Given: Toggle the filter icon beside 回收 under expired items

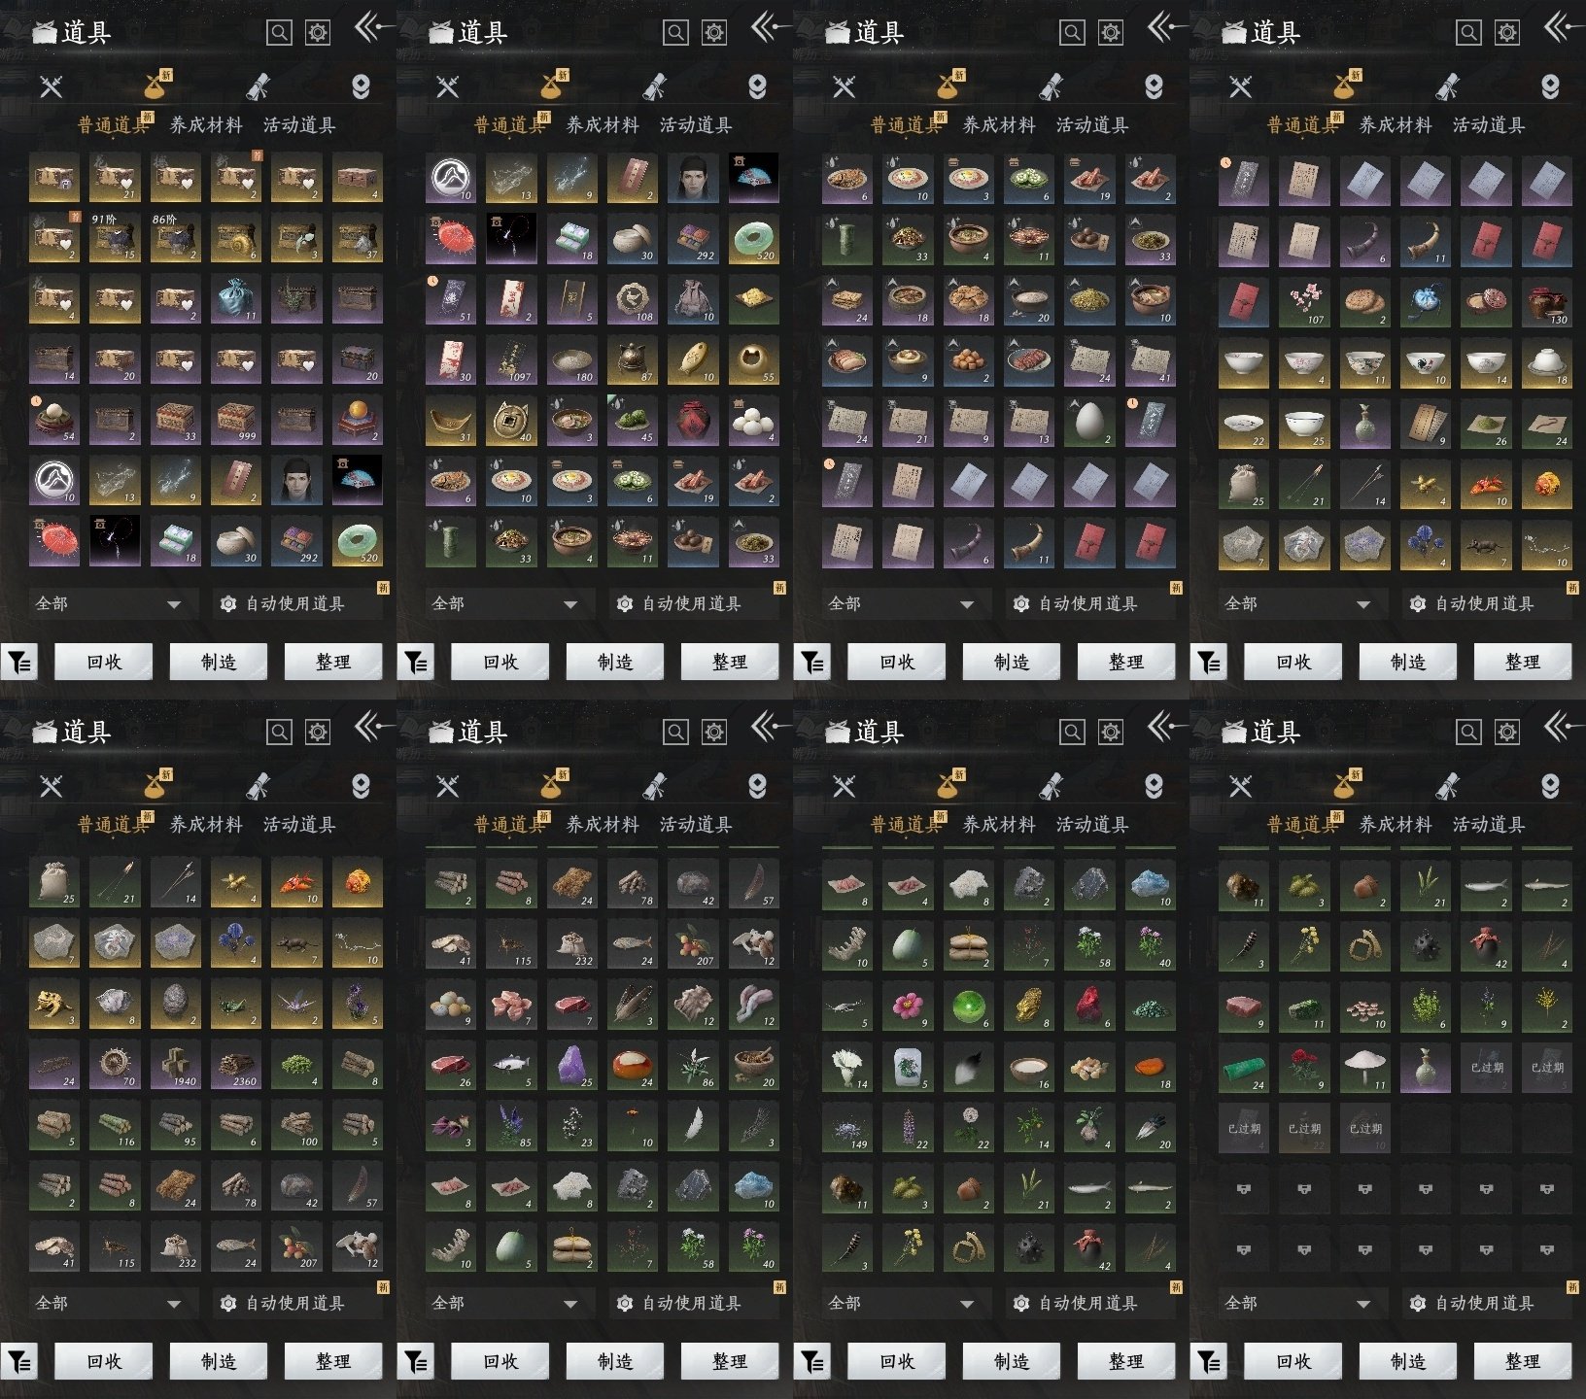Looking at the screenshot, I should click(x=1209, y=1362).
